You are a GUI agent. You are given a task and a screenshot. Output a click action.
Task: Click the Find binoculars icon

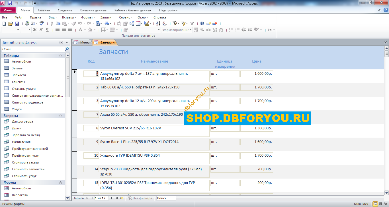(x=202, y=24)
